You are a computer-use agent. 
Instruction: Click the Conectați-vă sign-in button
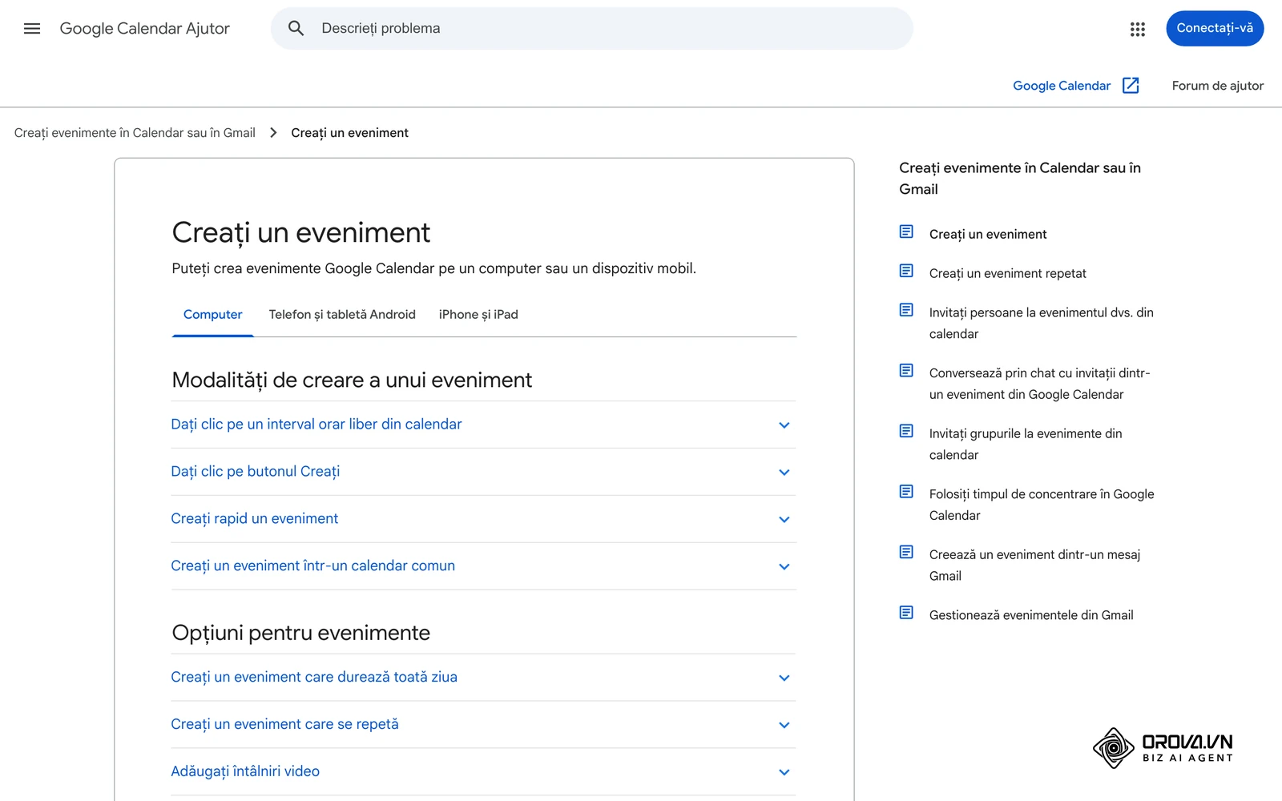(x=1215, y=29)
